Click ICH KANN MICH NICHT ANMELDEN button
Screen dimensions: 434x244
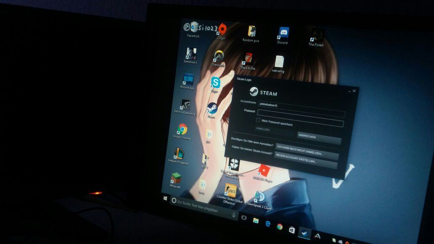[307, 151]
